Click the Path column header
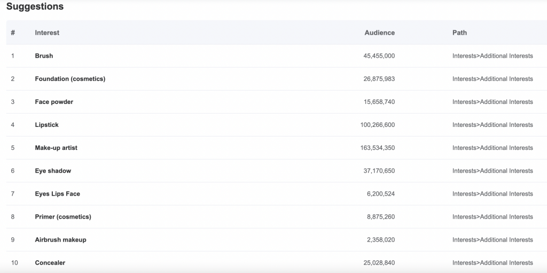 tap(459, 33)
